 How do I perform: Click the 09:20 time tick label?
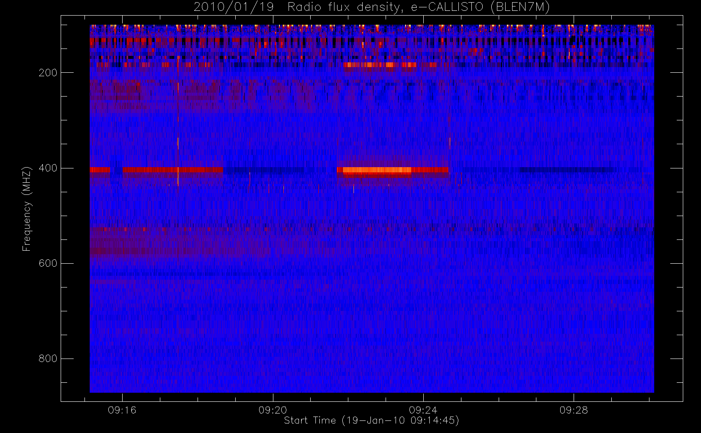tap(273, 410)
